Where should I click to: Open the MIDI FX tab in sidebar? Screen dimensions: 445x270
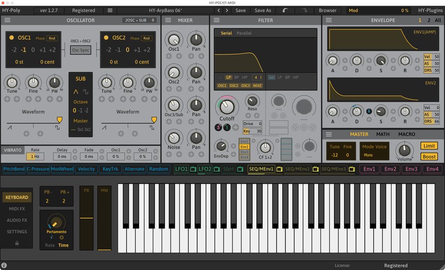17,209
